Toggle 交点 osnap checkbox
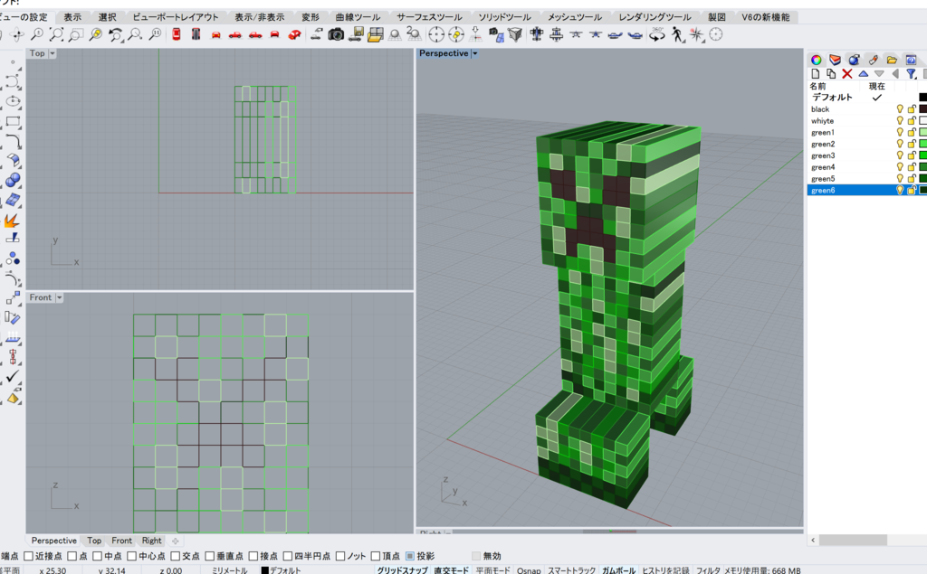The width and height of the screenshot is (927, 574). pyautogui.click(x=175, y=556)
